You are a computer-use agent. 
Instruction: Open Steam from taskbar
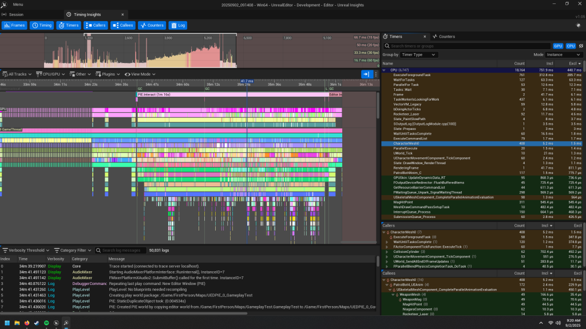(36, 323)
